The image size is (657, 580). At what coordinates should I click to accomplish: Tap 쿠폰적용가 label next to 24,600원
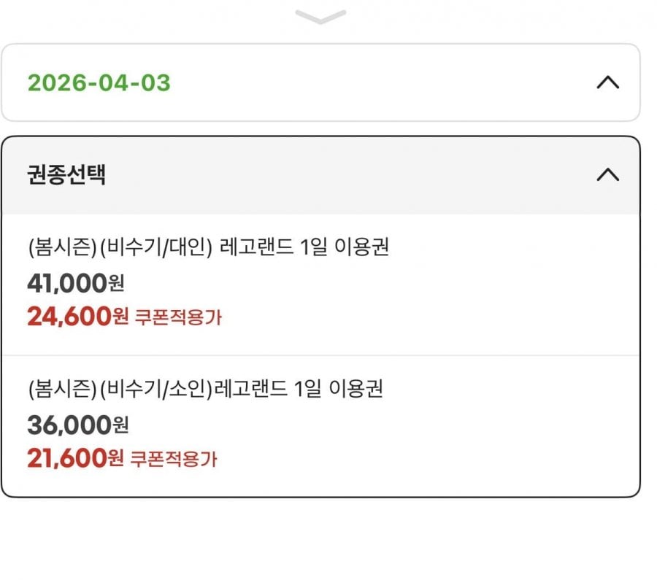pos(177,317)
